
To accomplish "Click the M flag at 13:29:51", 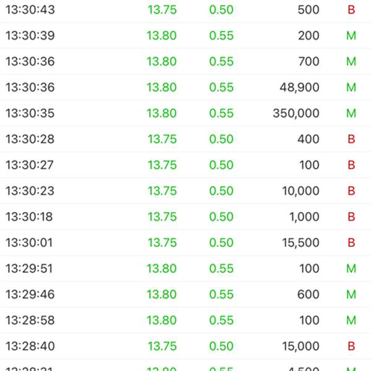I will (351, 269).
